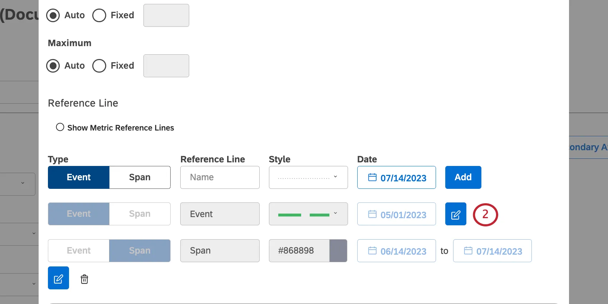
Task: Click the calendar icon beside 06/14/2023
Action: (x=372, y=251)
